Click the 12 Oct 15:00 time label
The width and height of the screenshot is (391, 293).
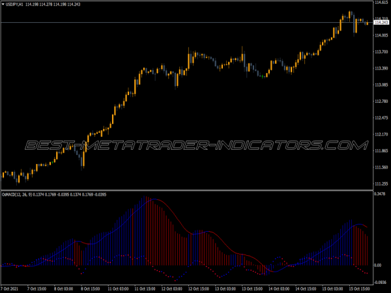point(199,288)
